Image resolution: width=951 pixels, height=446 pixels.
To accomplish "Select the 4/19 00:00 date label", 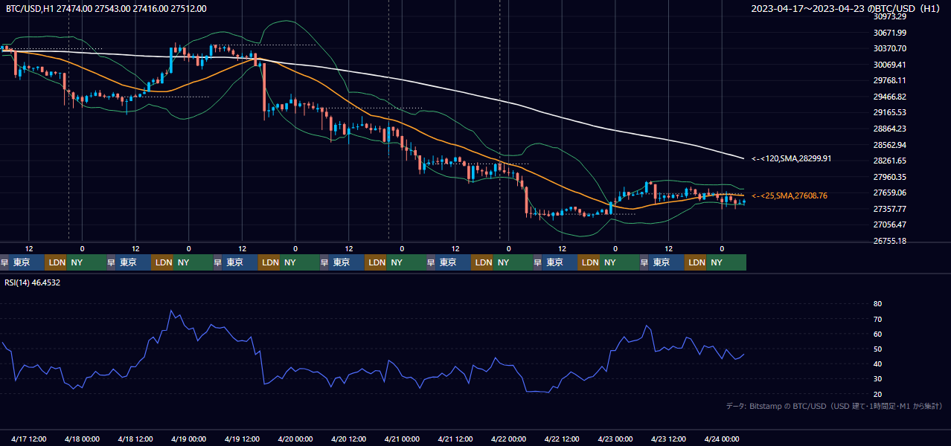I will click(x=188, y=439).
